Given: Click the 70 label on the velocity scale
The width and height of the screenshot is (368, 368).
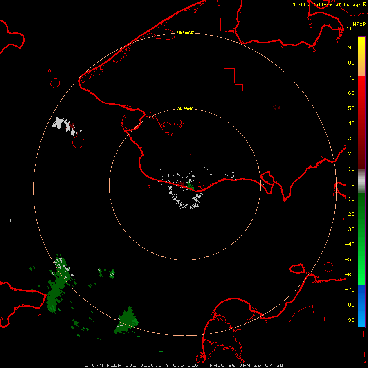Looking at the screenshot, I should coord(351,78).
